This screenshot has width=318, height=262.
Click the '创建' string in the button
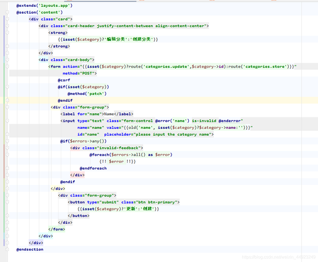pos(147,209)
